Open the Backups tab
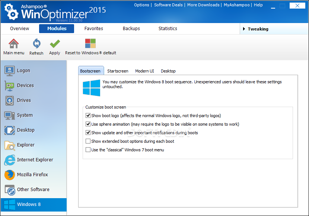Image resolution: width=309 pixels, height=216 pixels. [x=131, y=29]
